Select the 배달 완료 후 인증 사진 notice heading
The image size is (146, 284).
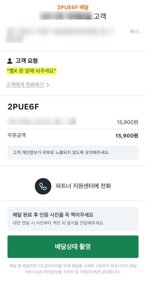point(53,215)
